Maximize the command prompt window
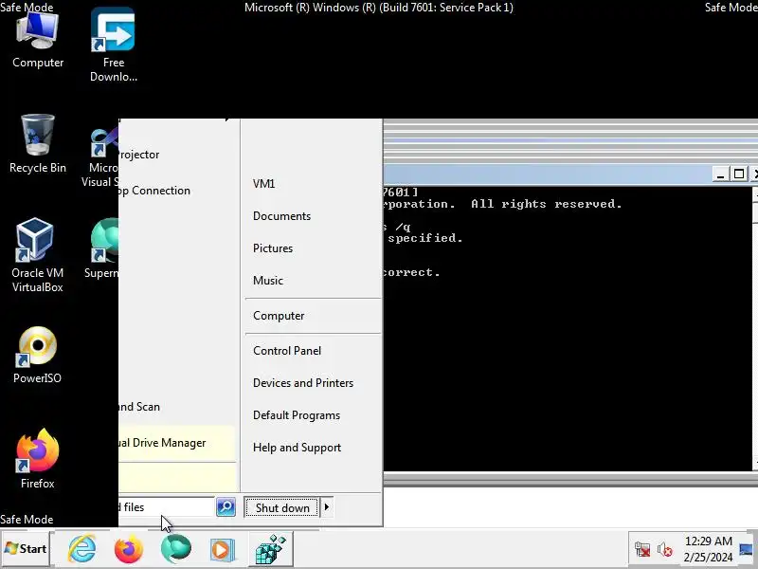758x569 pixels. [739, 174]
